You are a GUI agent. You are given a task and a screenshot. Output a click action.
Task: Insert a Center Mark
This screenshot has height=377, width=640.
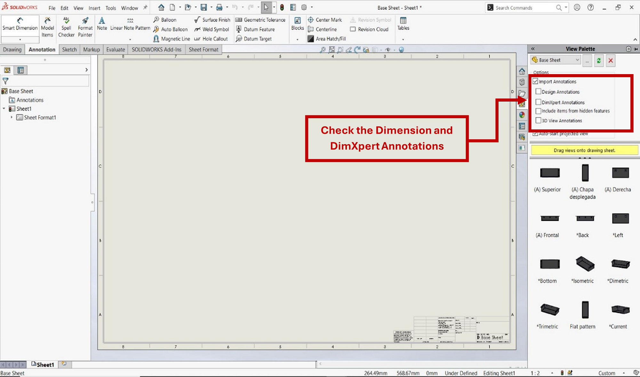(x=325, y=20)
